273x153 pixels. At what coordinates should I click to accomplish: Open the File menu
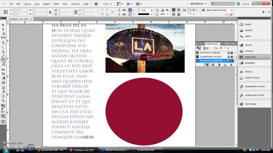pos(11,4)
